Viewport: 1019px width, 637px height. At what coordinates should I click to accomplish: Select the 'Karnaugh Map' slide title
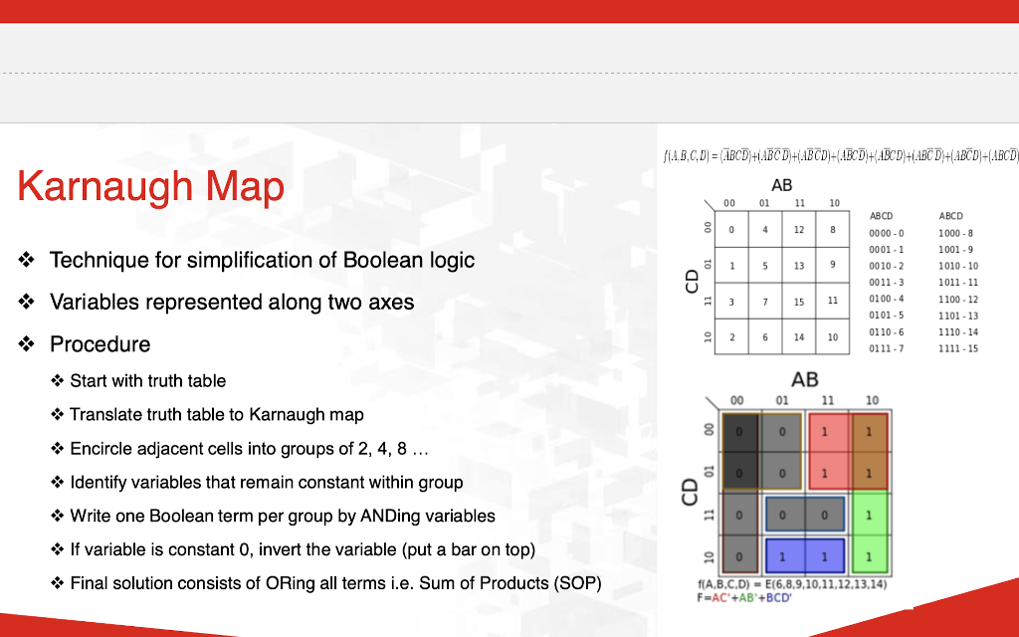click(x=149, y=186)
